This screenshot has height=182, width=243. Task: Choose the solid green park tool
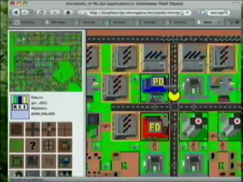(17, 145)
